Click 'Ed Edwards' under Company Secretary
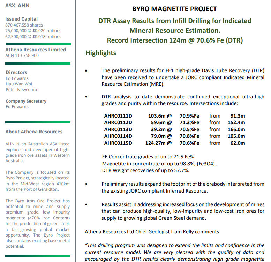 pos(17,107)
